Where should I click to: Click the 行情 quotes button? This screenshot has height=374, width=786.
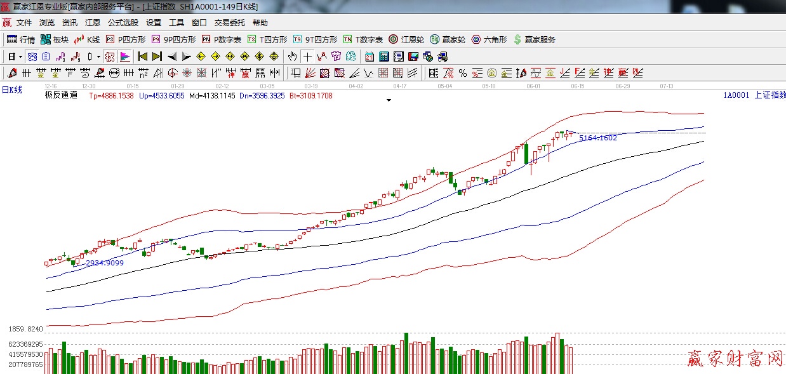pos(21,39)
